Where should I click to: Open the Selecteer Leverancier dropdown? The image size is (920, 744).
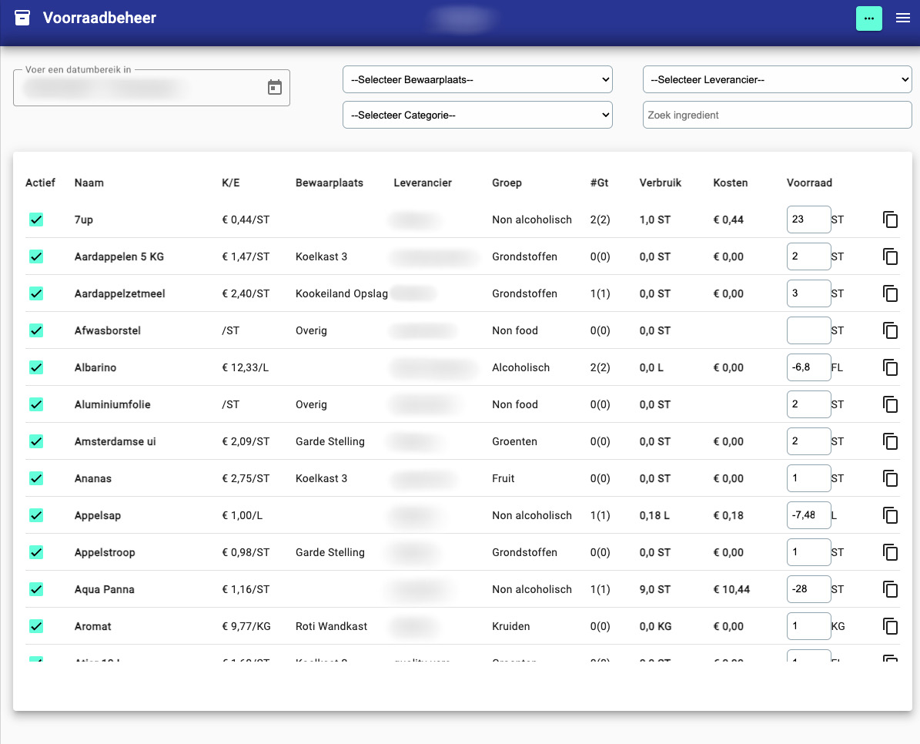(x=777, y=79)
